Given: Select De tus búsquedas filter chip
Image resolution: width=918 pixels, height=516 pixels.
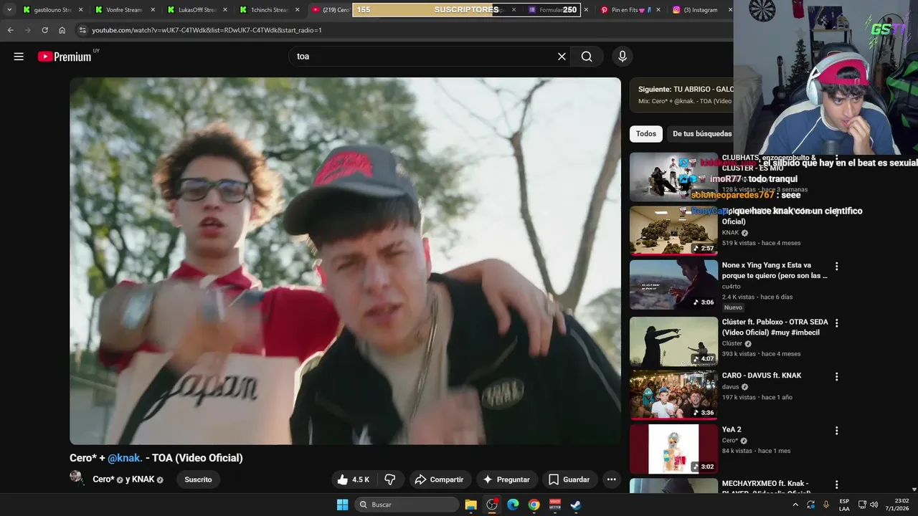Looking at the screenshot, I should (701, 134).
